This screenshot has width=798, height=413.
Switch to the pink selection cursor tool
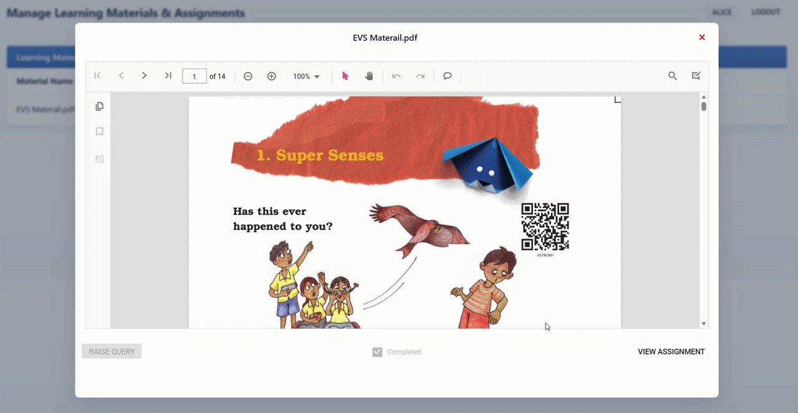345,75
